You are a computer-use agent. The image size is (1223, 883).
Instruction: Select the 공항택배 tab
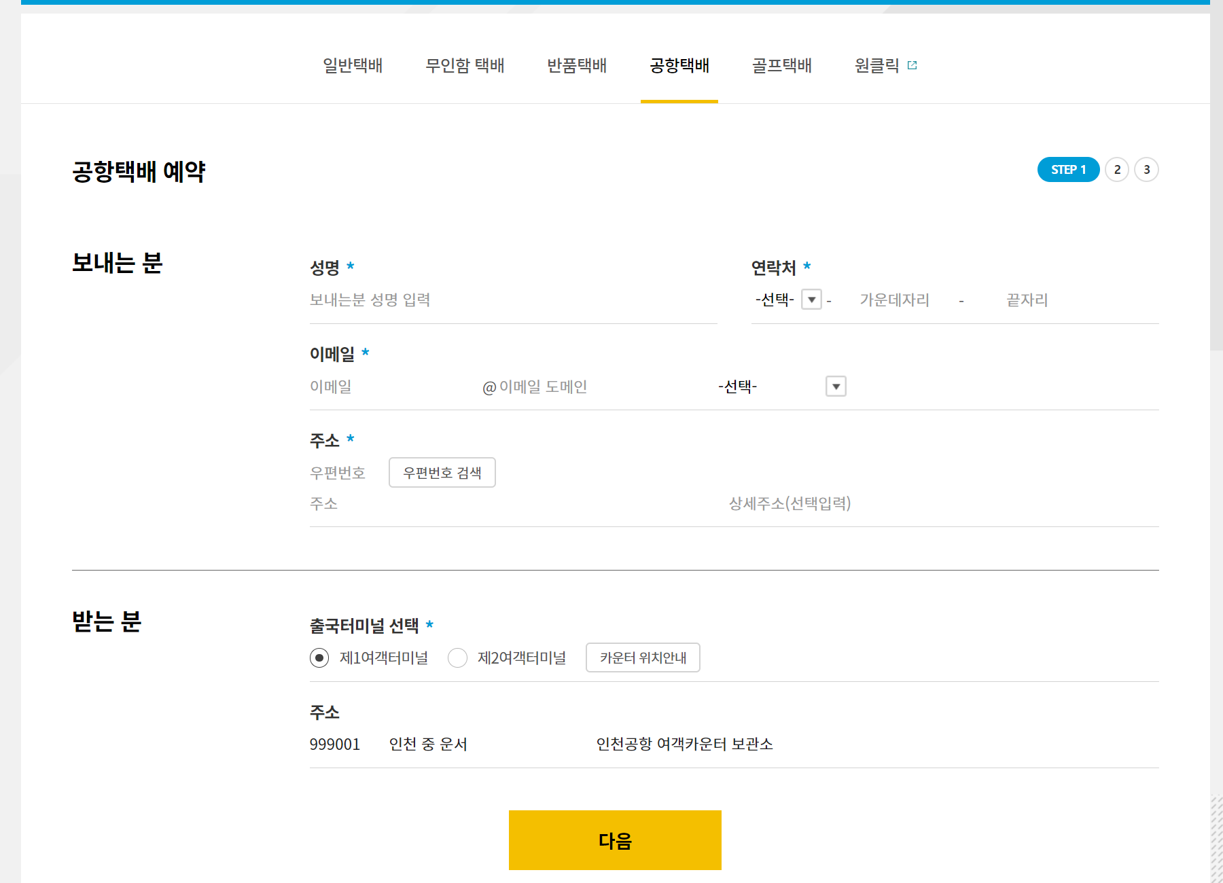679,65
